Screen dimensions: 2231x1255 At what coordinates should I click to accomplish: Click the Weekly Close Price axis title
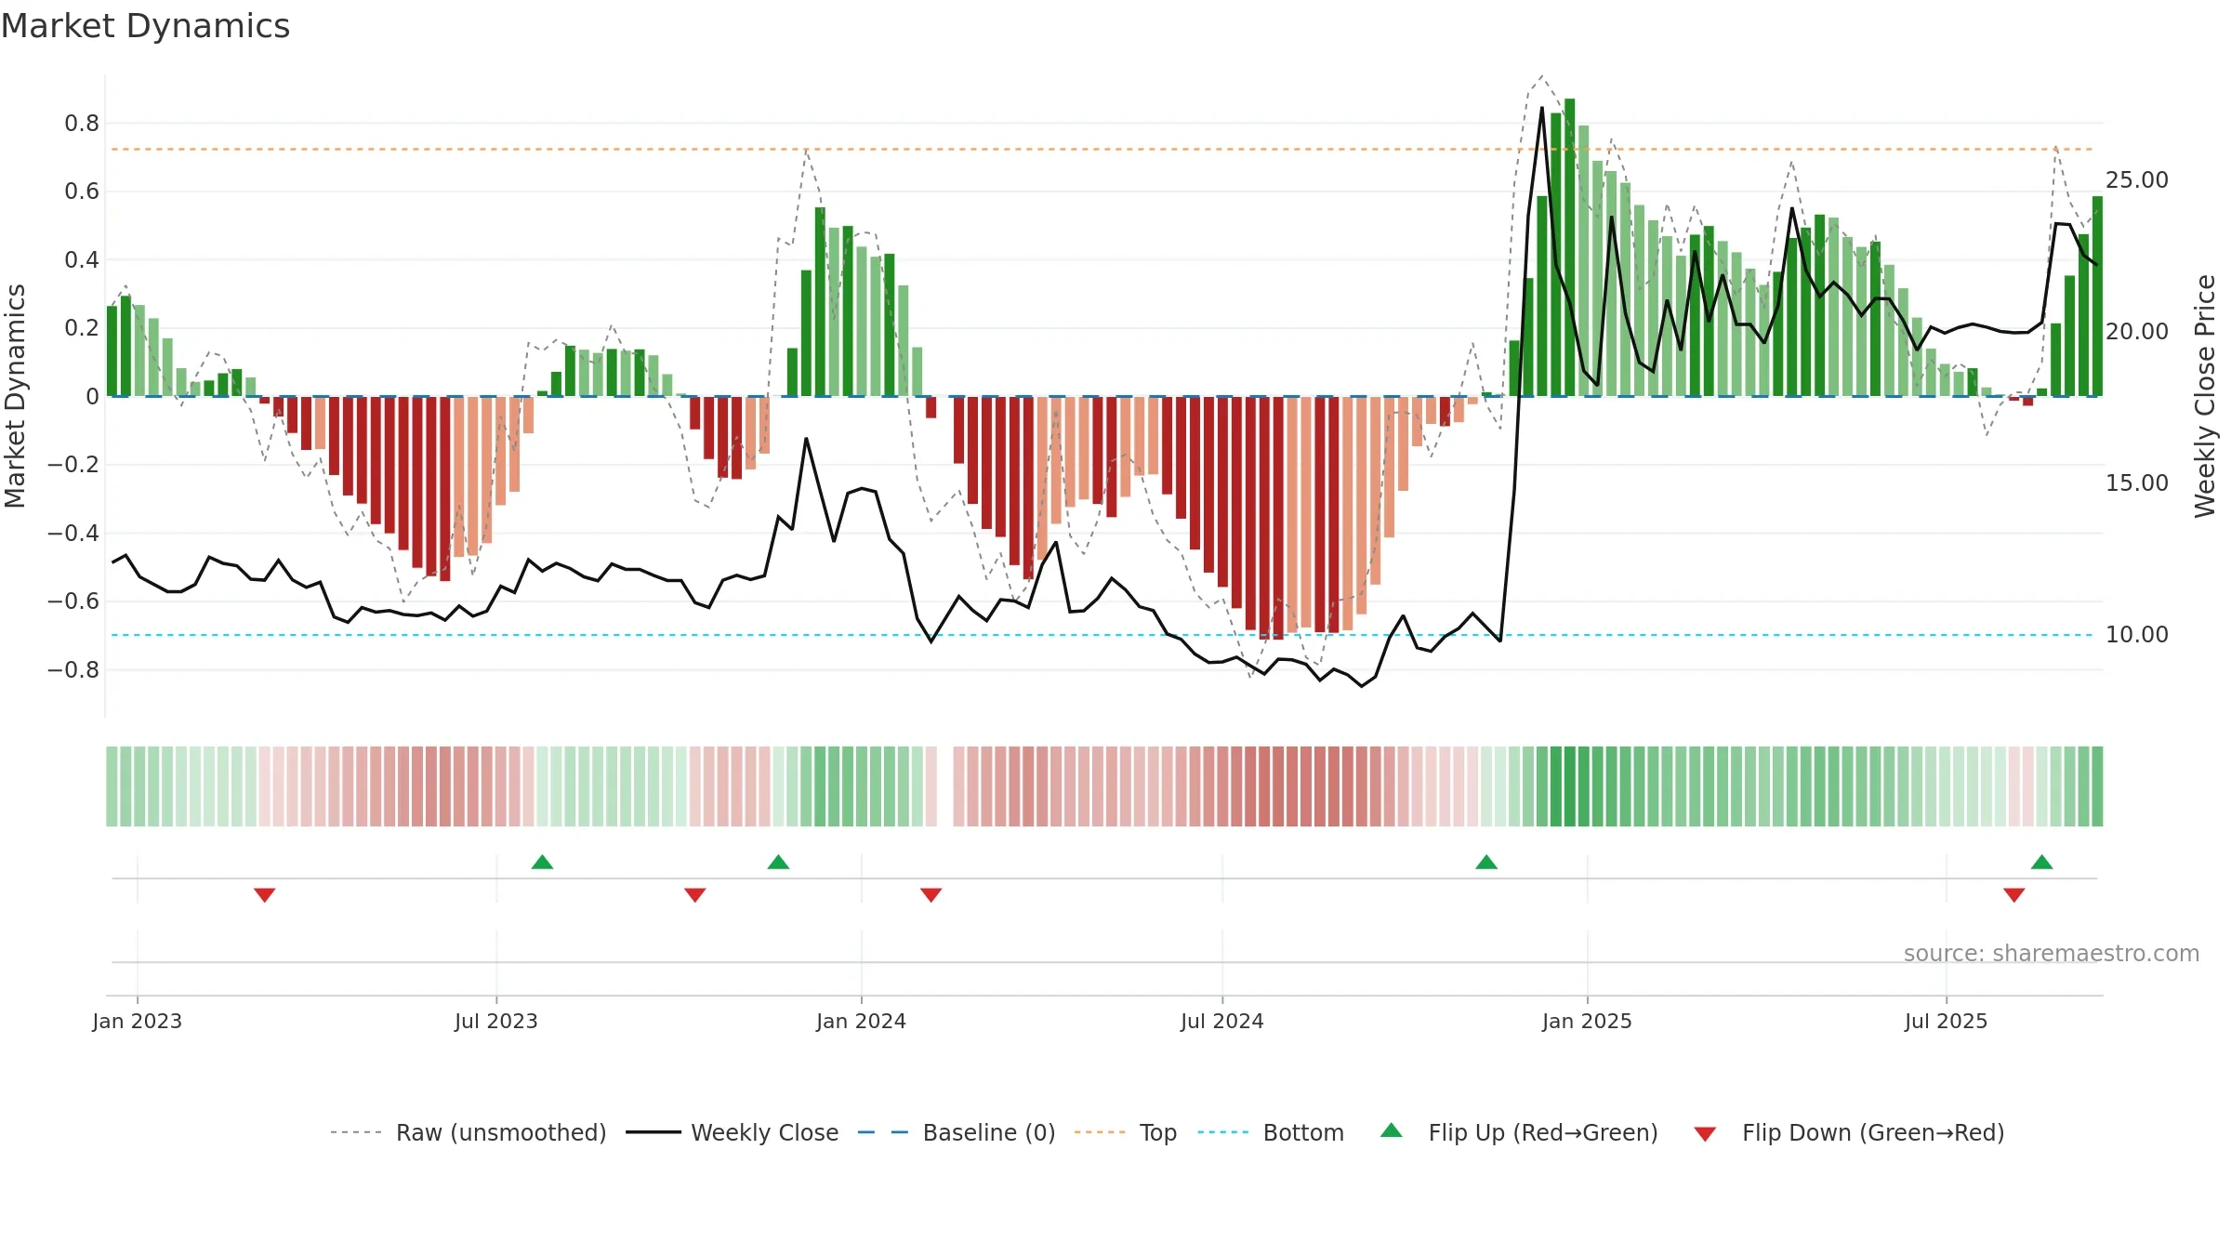tap(2205, 396)
